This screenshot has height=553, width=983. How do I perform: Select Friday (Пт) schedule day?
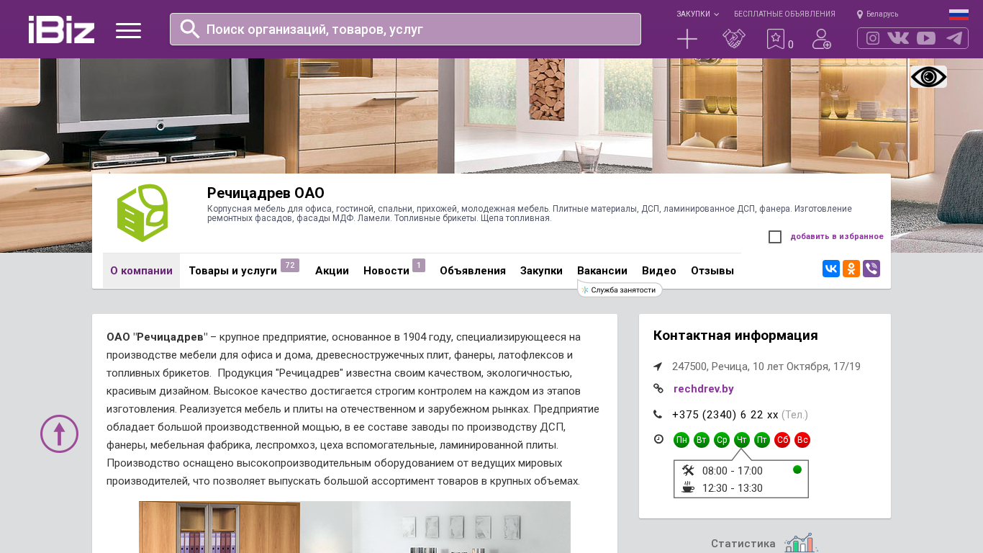[762, 440]
